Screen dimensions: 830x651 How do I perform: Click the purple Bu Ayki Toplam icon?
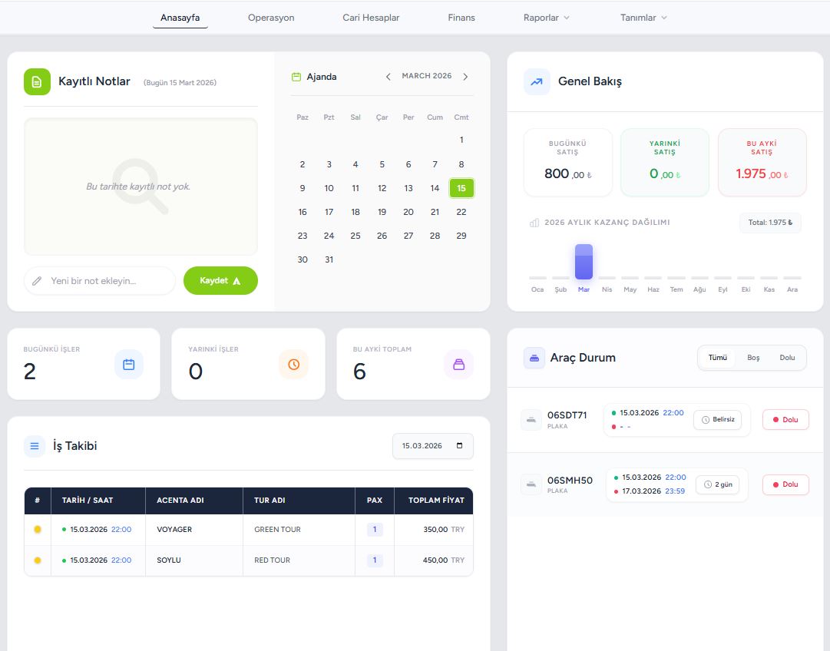tap(458, 365)
